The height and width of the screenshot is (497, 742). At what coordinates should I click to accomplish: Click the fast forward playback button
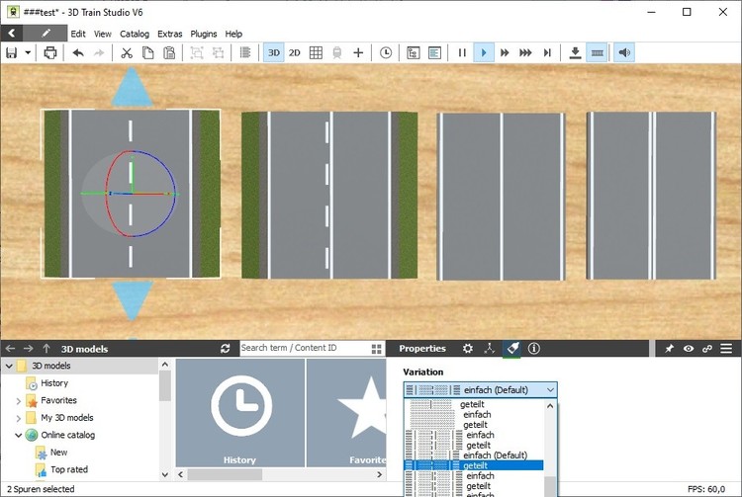(x=505, y=52)
